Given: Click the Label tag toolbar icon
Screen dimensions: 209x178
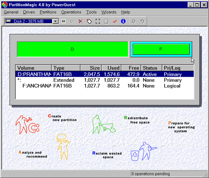Looking at the screenshot, I should (x=89, y=21).
